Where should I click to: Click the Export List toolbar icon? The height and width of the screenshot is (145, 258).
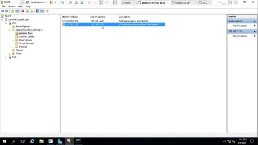click(31, 11)
